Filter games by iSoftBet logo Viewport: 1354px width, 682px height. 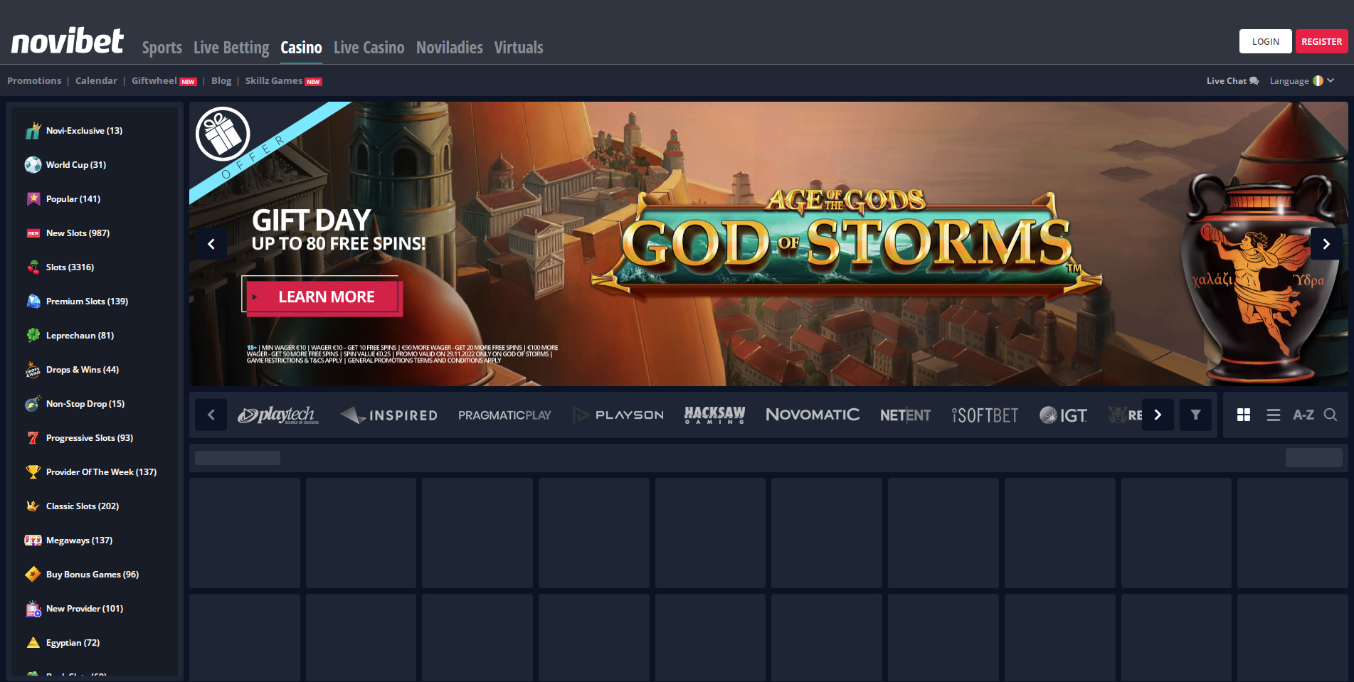pos(985,415)
